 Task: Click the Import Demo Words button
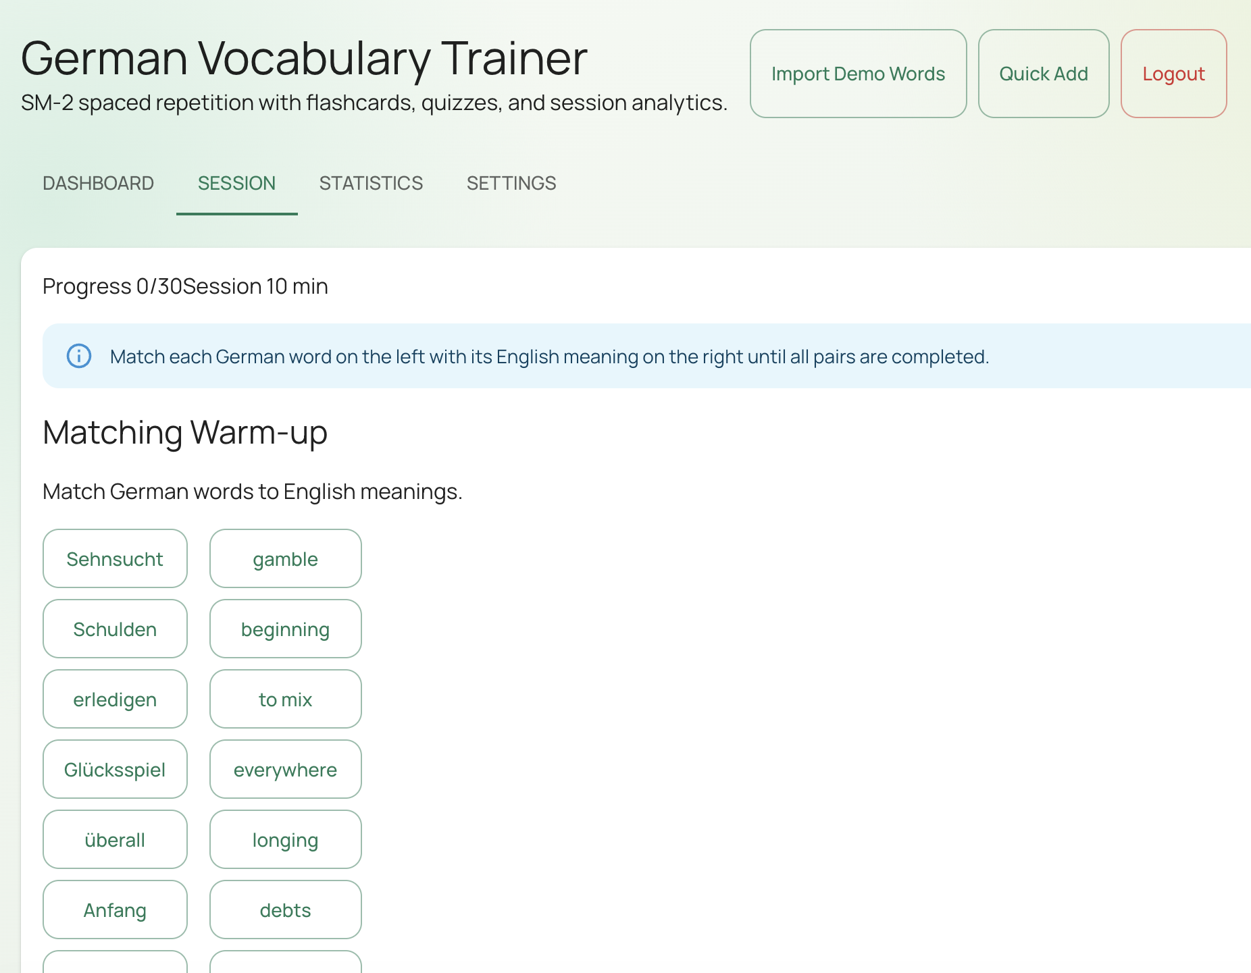click(x=858, y=74)
